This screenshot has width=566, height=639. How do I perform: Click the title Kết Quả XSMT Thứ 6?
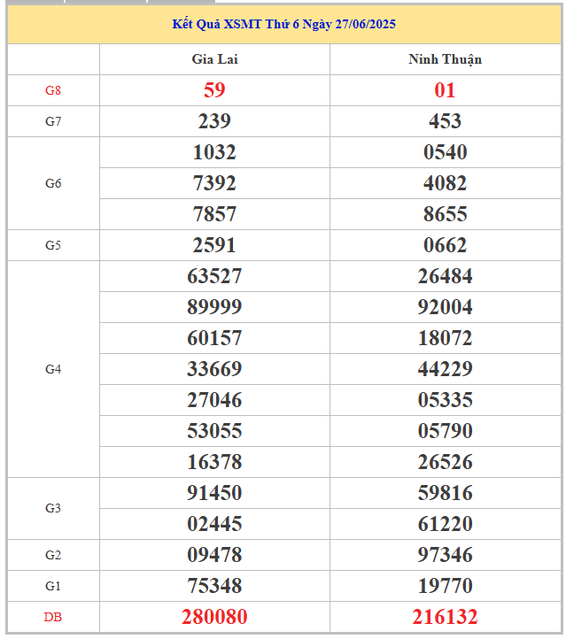(x=283, y=24)
